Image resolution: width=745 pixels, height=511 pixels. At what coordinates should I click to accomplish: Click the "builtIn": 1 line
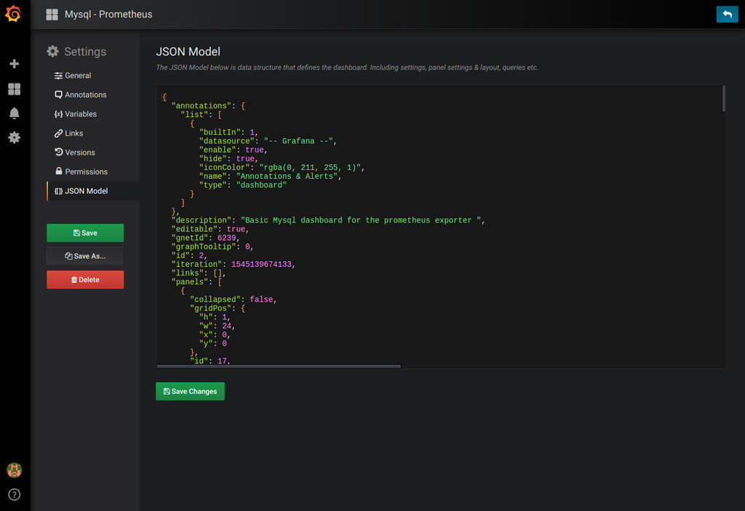click(x=228, y=132)
